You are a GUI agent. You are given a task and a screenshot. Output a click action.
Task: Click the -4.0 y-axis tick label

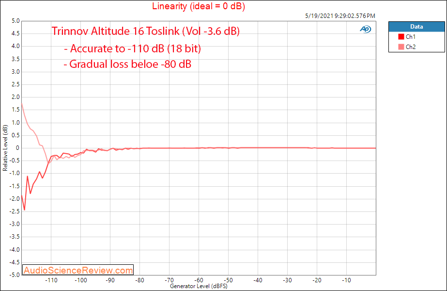[x=15, y=250]
